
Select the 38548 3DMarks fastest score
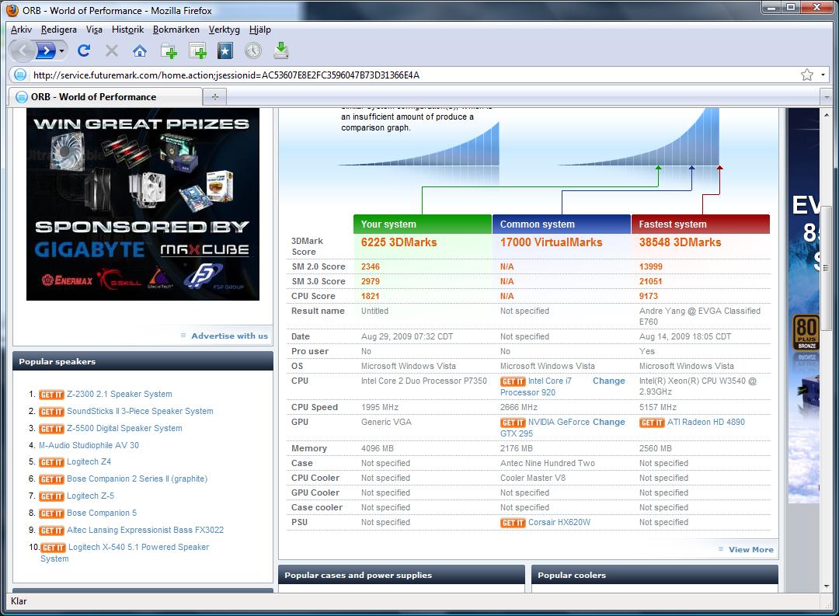680,242
